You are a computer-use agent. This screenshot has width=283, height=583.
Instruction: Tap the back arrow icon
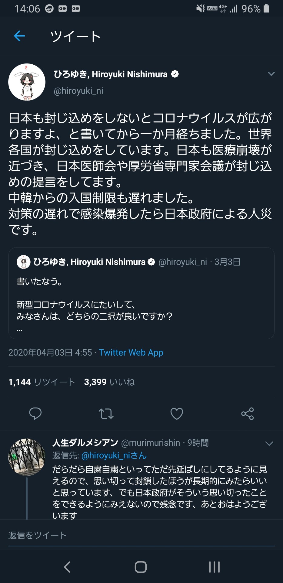coord(19,36)
